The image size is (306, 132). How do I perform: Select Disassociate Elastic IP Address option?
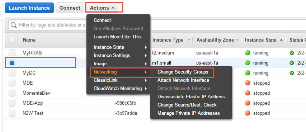[191, 96]
